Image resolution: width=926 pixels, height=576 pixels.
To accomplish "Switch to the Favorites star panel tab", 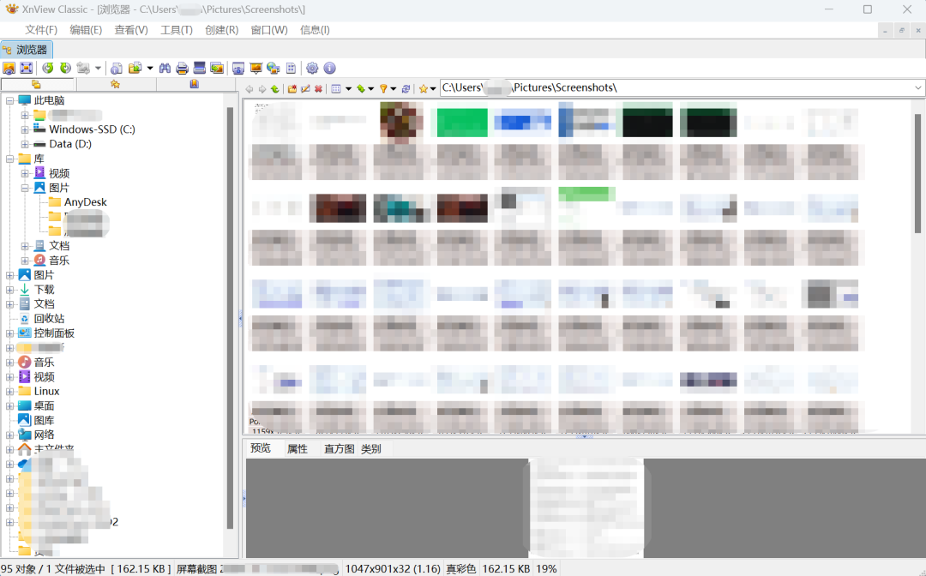I will 115,84.
